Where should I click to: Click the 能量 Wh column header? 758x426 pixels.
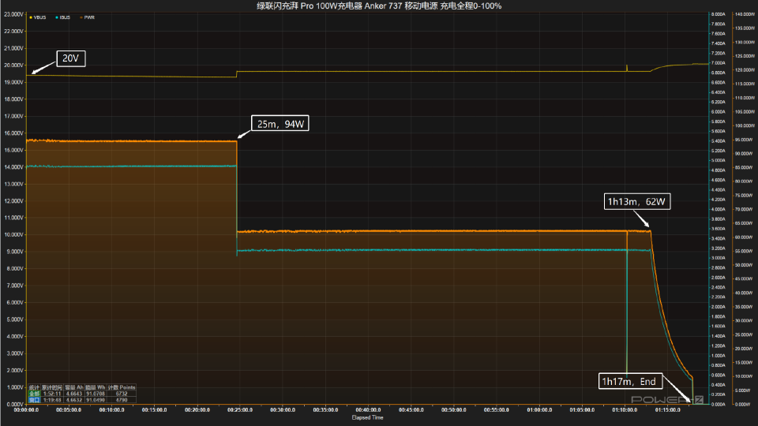pos(96,387)
